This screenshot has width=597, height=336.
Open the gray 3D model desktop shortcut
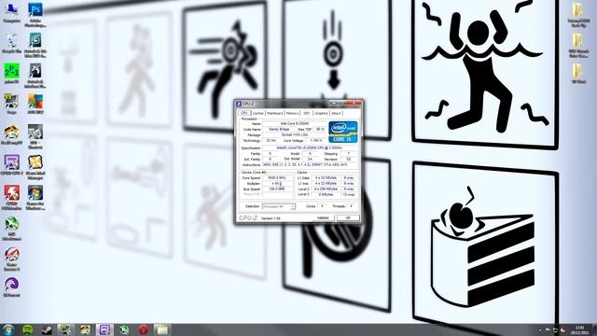35,137
